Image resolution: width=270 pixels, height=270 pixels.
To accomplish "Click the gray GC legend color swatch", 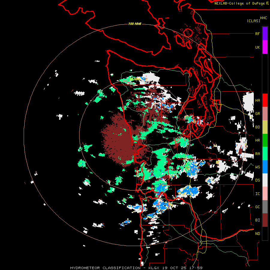I will tap(265, 207).
